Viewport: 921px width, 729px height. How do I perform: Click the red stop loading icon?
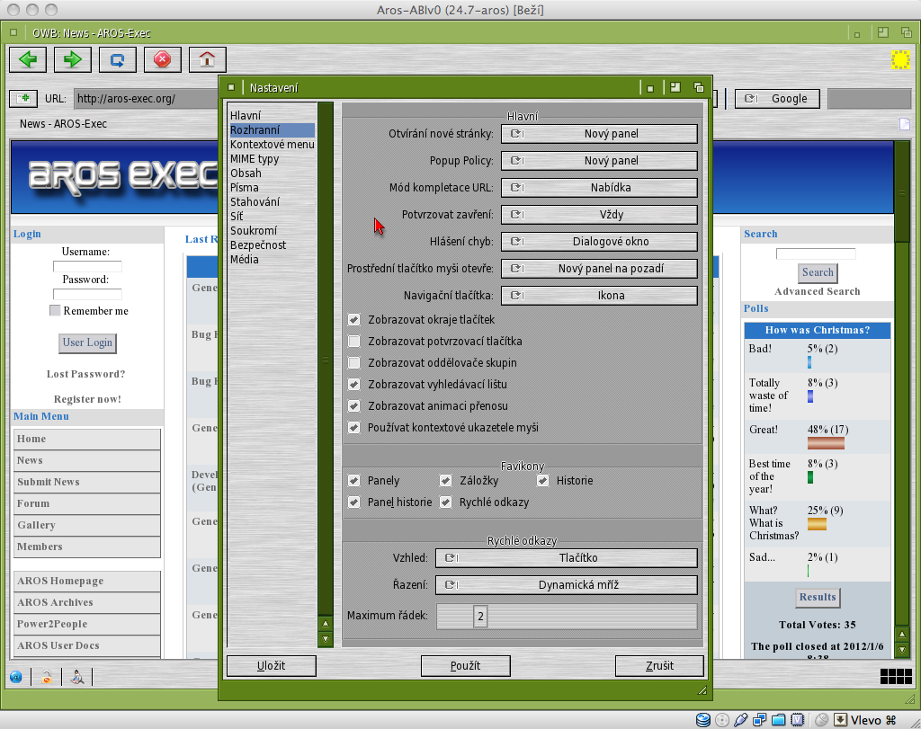[x=162, y=60]
